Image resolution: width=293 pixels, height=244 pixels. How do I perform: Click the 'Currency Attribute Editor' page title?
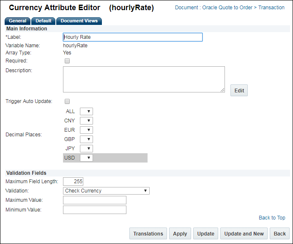coord(55,8)
